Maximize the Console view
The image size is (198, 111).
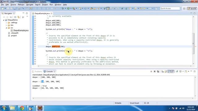point(195,71)
